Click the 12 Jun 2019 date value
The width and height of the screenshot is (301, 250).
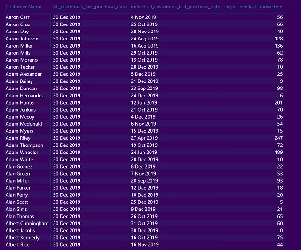[144, 103]
